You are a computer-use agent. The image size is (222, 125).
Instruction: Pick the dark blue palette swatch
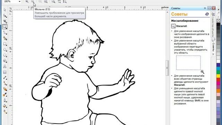coord(218,65)
